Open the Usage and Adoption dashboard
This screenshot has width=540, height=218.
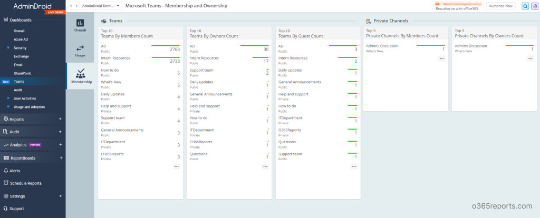[x=30, y=107]
